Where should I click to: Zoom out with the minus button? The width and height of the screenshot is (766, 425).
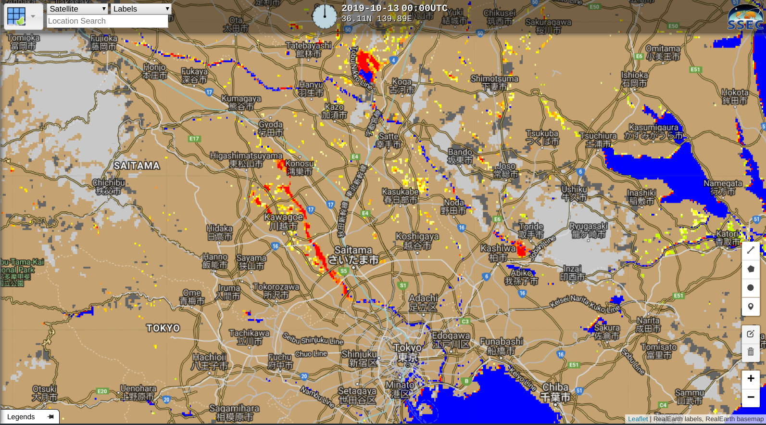coord(751,397)
